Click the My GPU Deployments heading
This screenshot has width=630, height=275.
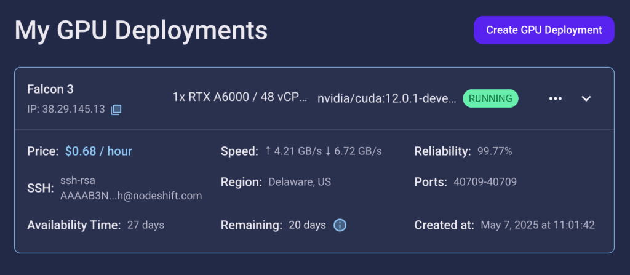pos(141,30)
